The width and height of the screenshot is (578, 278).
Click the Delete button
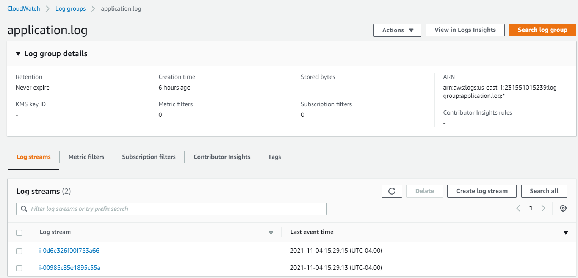point(424,191)
